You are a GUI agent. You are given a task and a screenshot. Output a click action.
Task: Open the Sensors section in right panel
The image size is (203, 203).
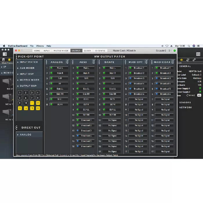click(185, 103)
